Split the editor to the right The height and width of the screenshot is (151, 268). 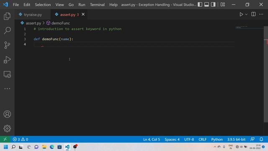click(x=253, y=14)
